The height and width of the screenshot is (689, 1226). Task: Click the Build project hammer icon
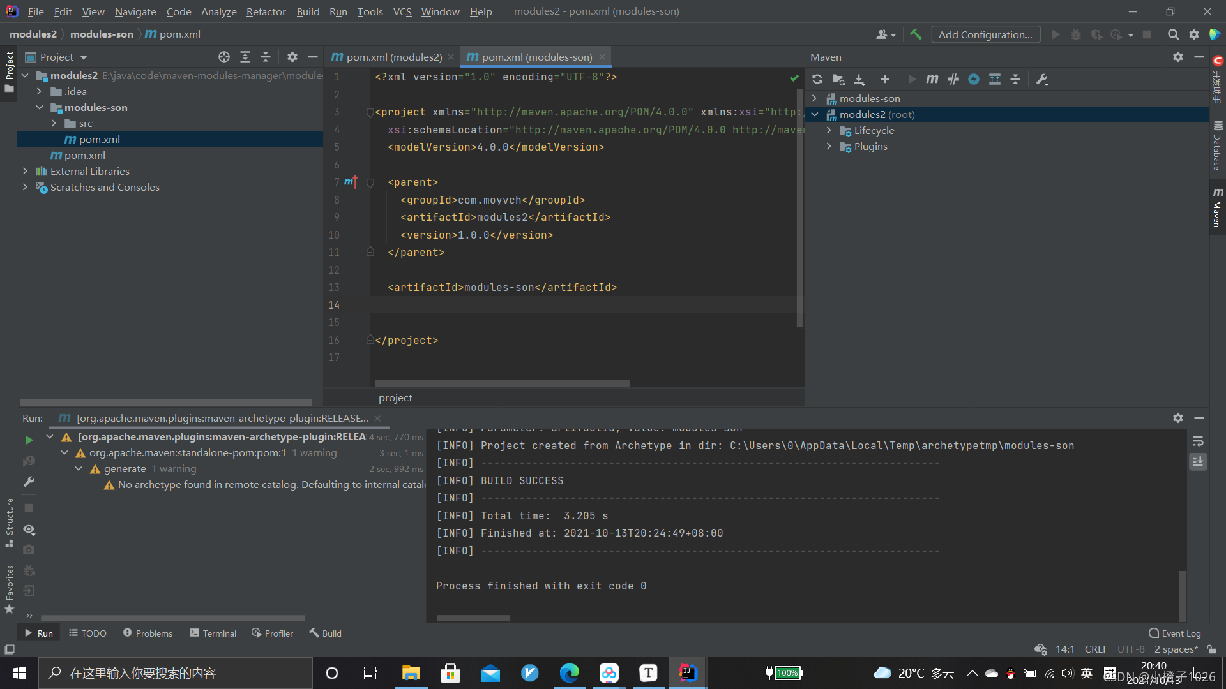[916, 34]
